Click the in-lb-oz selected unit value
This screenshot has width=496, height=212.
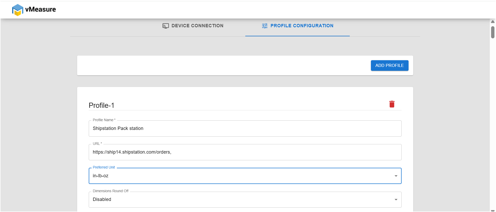pos(101,176)
